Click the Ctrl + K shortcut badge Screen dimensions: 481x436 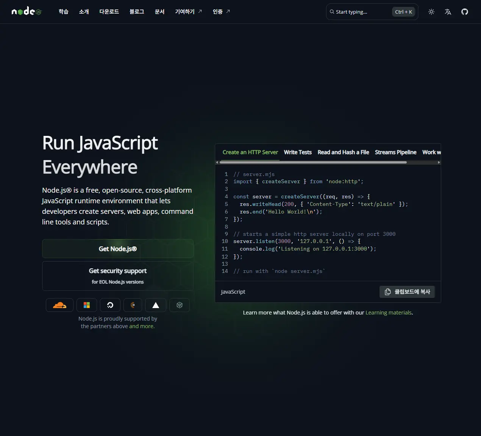[x=403, y=12]
